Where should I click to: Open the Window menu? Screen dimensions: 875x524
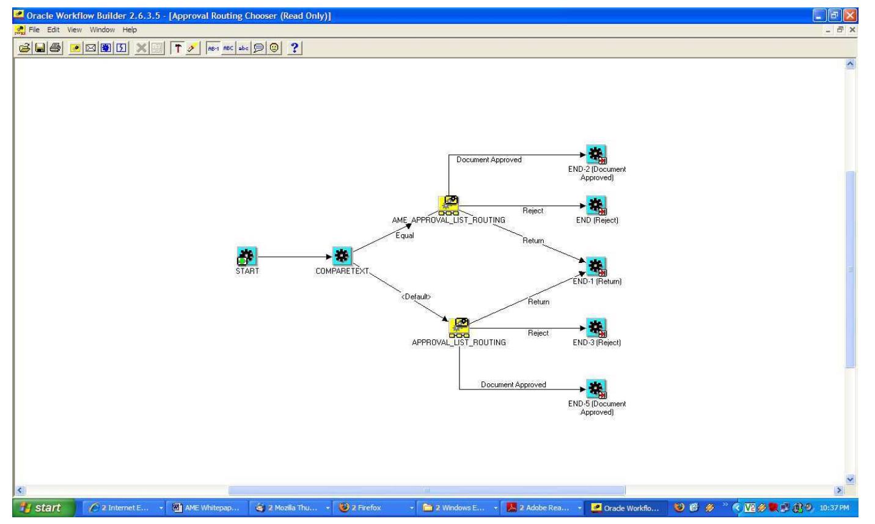tap(102, 29)
